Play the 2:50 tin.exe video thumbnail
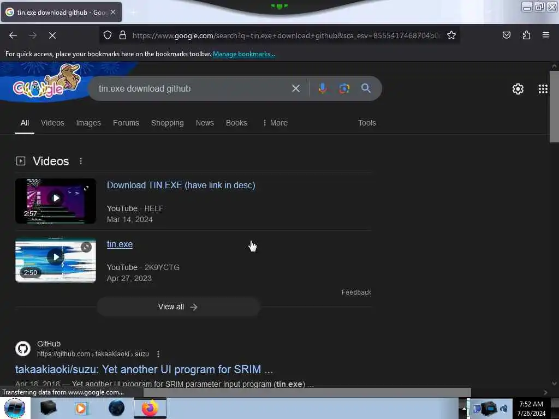This screenshot has width=559, height=419. pos(56,260)
